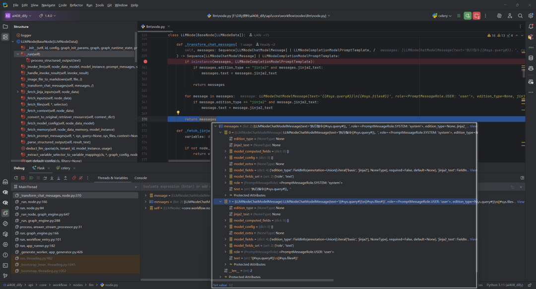Click Python 3.11 interpreter in status bar
Image resolution: width=536 pixels, height=289 pixels.
[505, 285]
